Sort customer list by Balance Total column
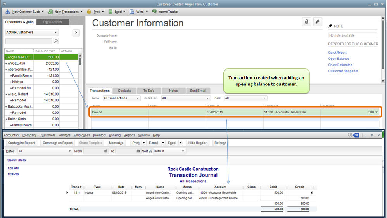The width and height of the screenshot is (387, 218). click(46, 51)
